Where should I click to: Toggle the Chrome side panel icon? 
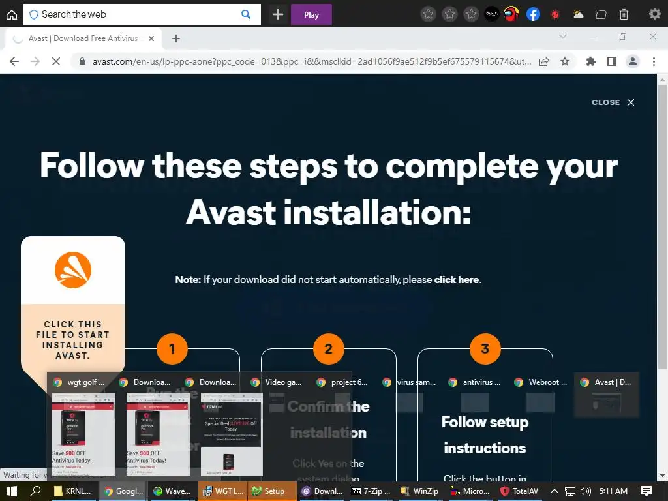tap(612, 61)
